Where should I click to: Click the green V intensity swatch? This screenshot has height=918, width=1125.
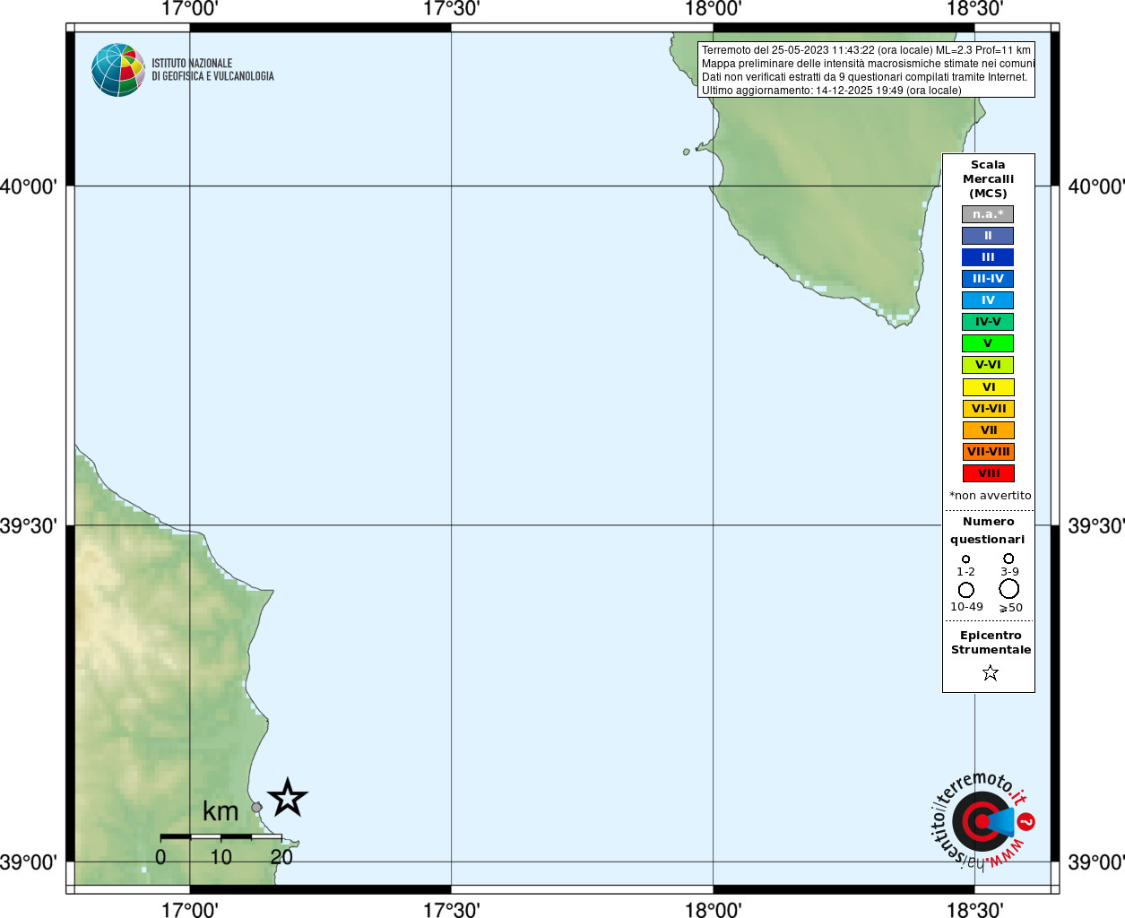988,343
